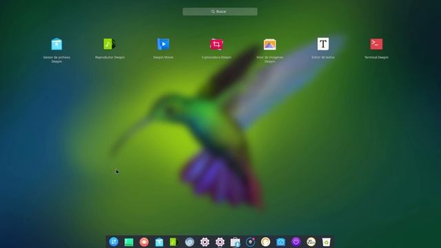
Task: Open Visor de imágenes Deepin
Action: pos(269,44)
